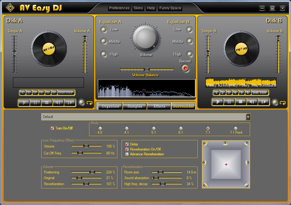Viewport: 291px width, 205px height.
Task: Click the Funny Space button
Action: pos(170,8)
